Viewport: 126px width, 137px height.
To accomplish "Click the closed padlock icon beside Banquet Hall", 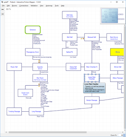I will 83,39.
